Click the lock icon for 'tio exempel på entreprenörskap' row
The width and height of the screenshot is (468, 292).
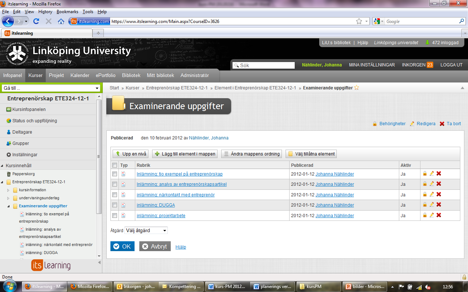point(425,173)
